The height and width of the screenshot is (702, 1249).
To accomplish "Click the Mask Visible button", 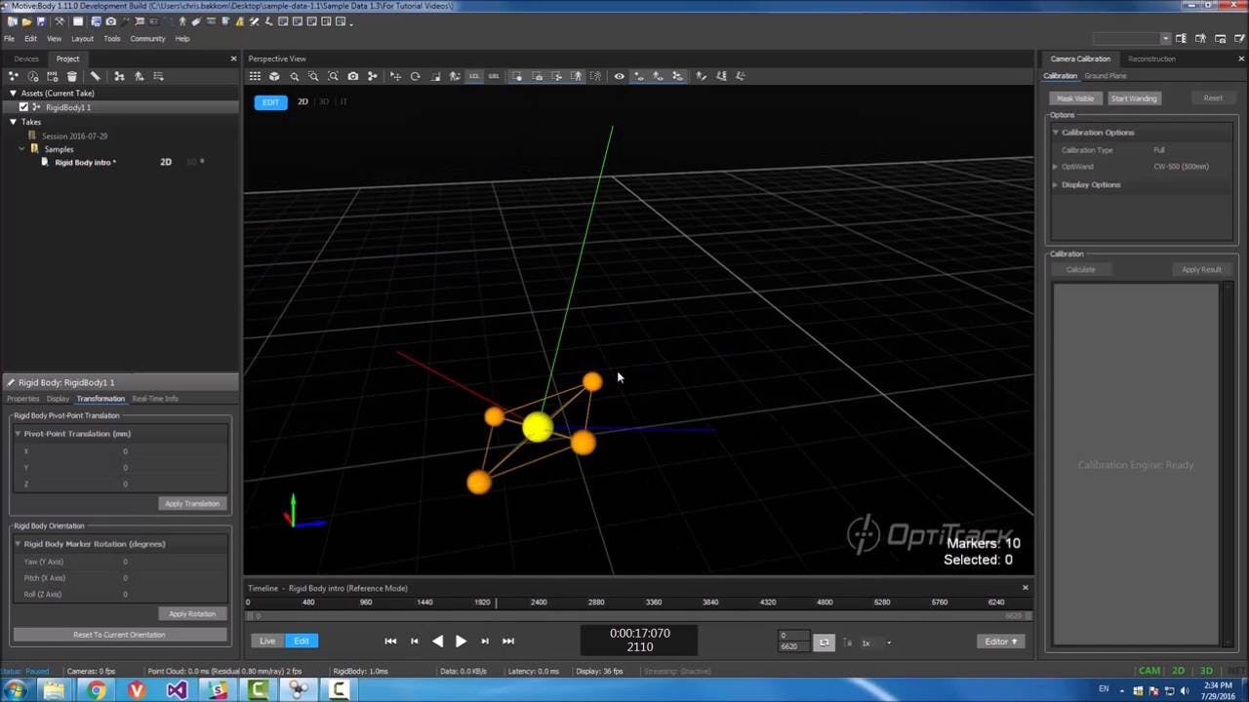I will pos(1075,98).
